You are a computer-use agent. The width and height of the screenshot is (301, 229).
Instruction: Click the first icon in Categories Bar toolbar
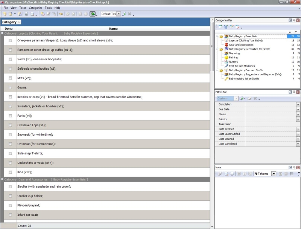coord(220,27)
